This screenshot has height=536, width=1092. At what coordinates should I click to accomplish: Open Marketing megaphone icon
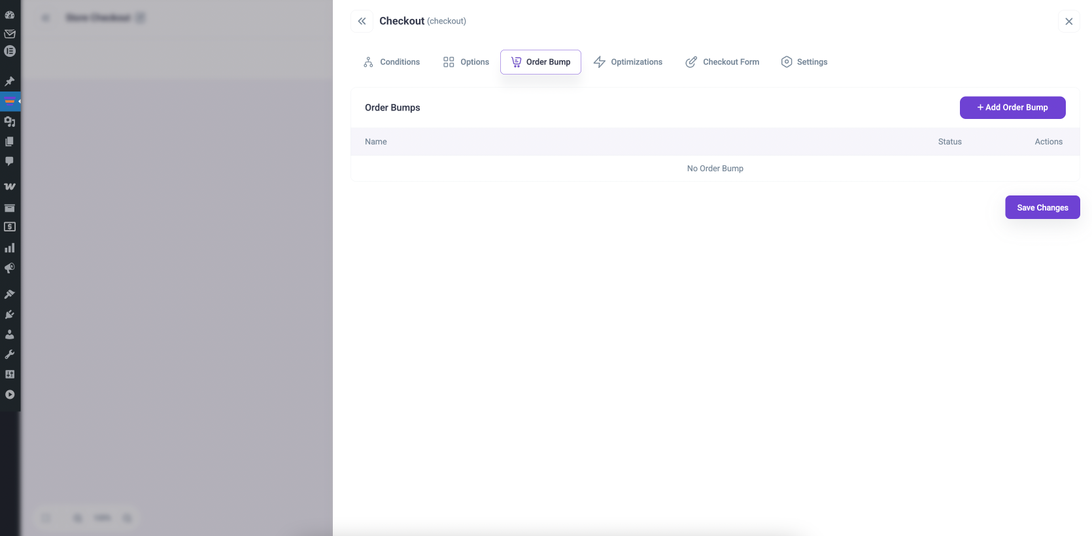click(10, 268)
